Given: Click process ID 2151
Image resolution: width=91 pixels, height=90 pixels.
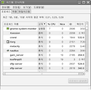Looking at the screenshot, I should coord(72,42).
